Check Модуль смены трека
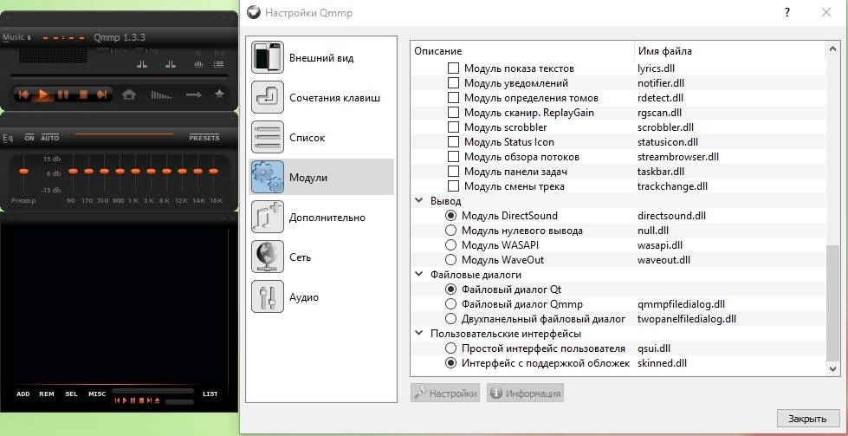 click(x=454, y=186)
